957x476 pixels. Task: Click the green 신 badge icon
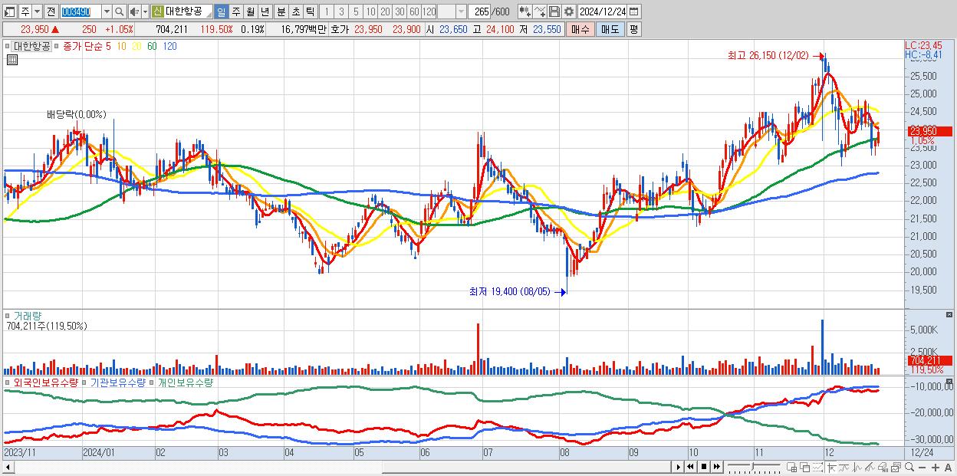point(157,12)
